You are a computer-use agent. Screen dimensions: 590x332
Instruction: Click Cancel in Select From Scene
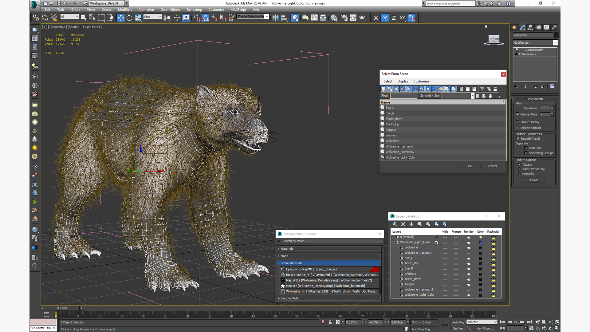coord(492,166)
